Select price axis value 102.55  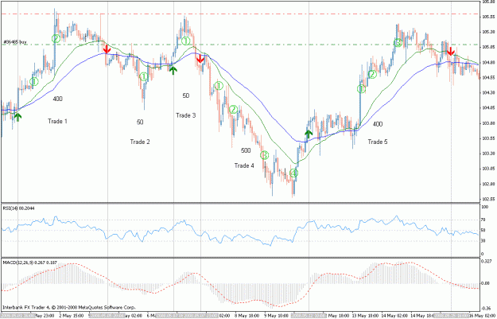click(488, 199)
